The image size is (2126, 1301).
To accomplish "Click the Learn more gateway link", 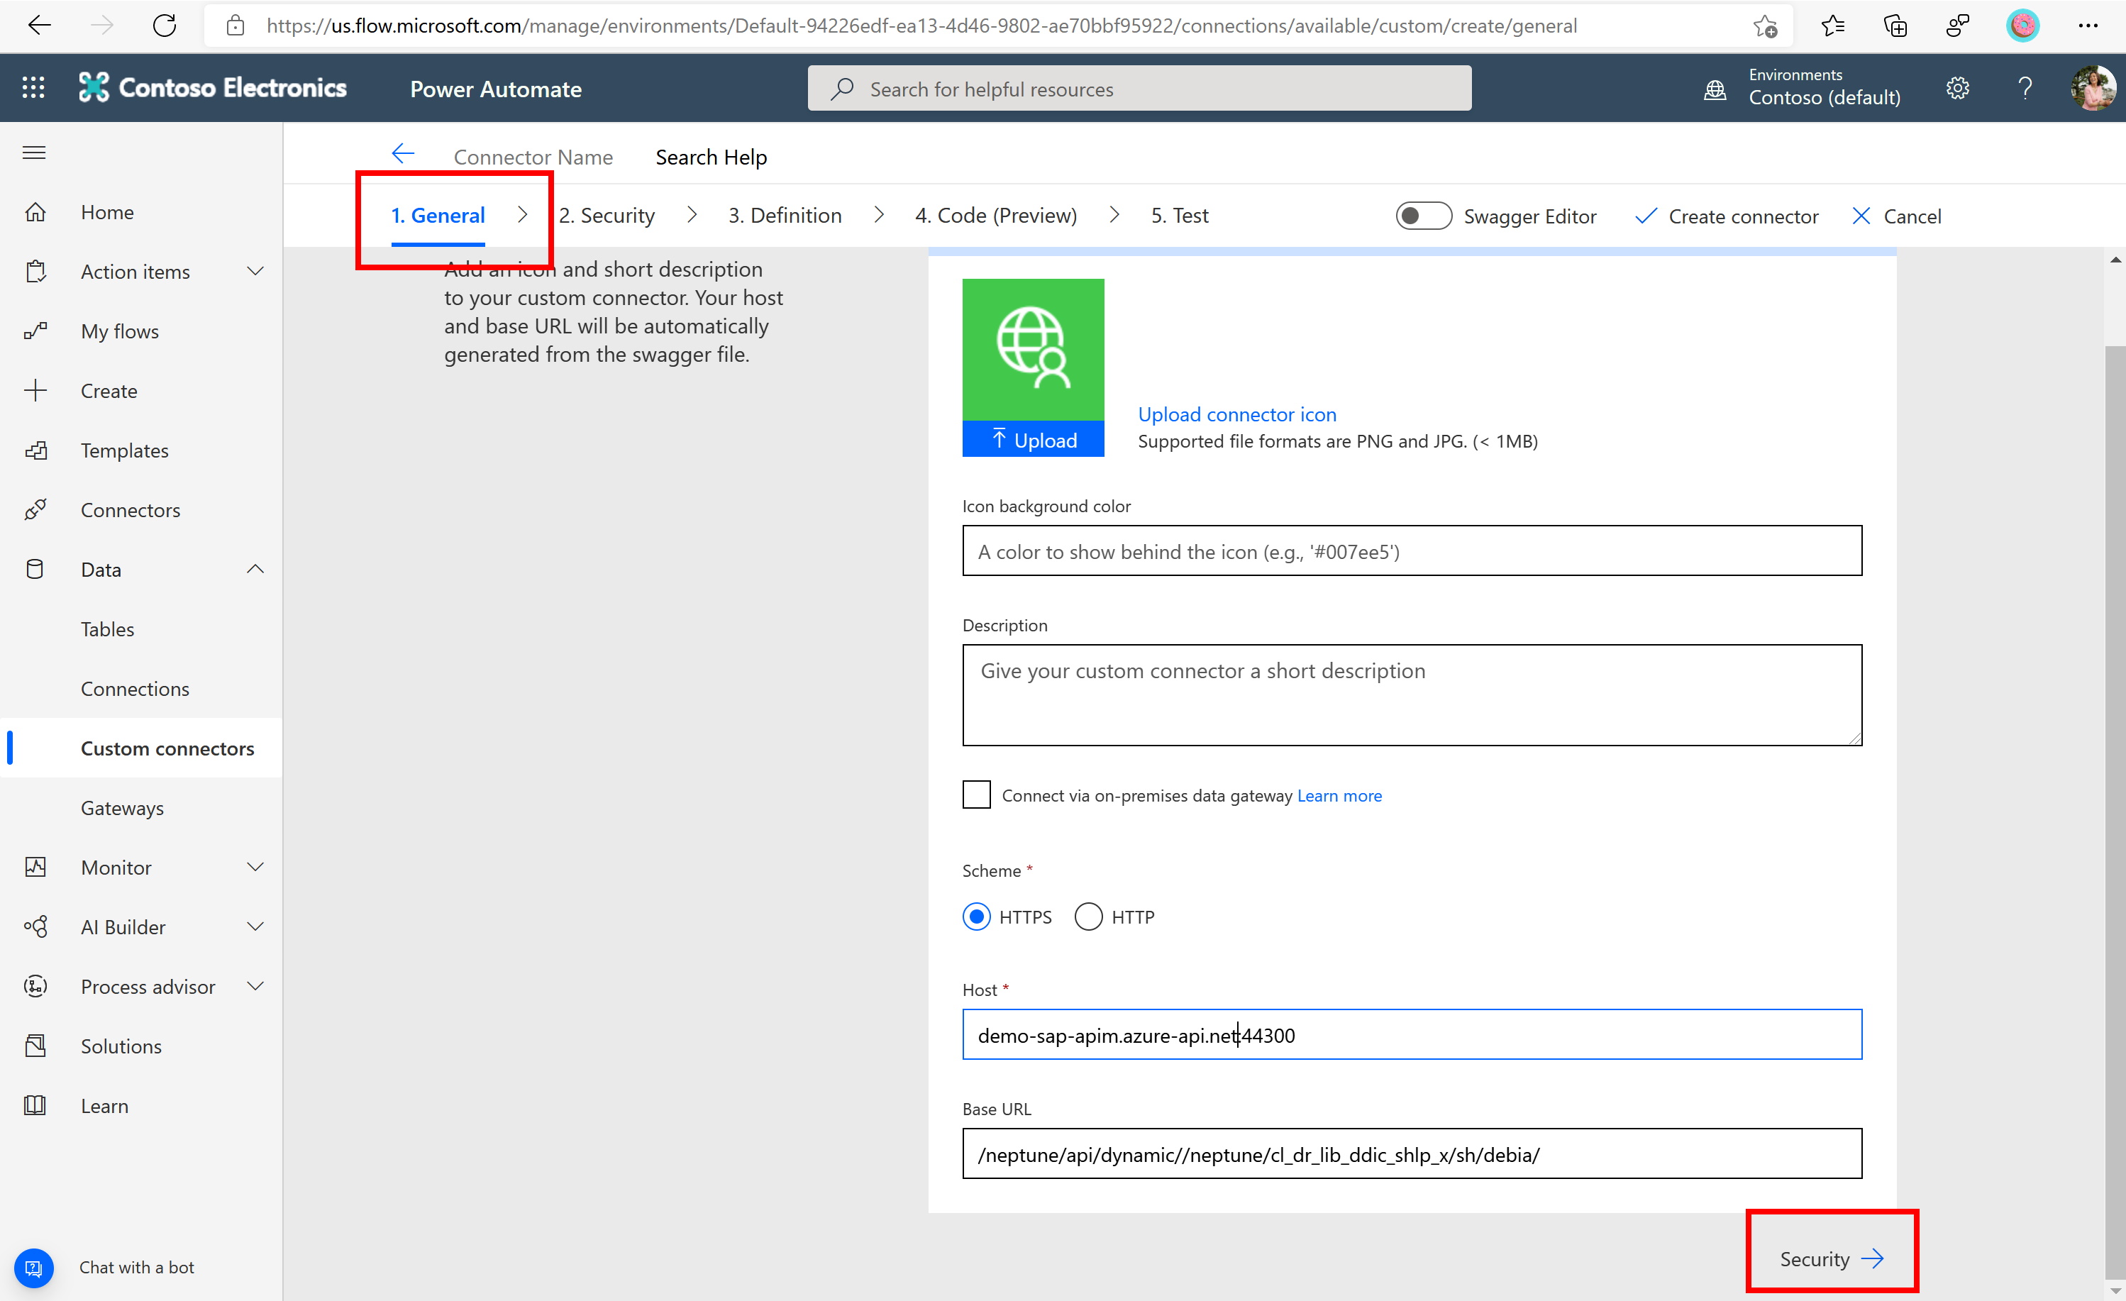I will (x=1339, y=794).
